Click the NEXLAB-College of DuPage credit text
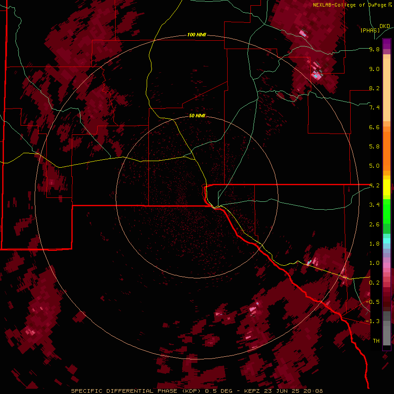Screen dimensions: 394x394 point(350,5)
